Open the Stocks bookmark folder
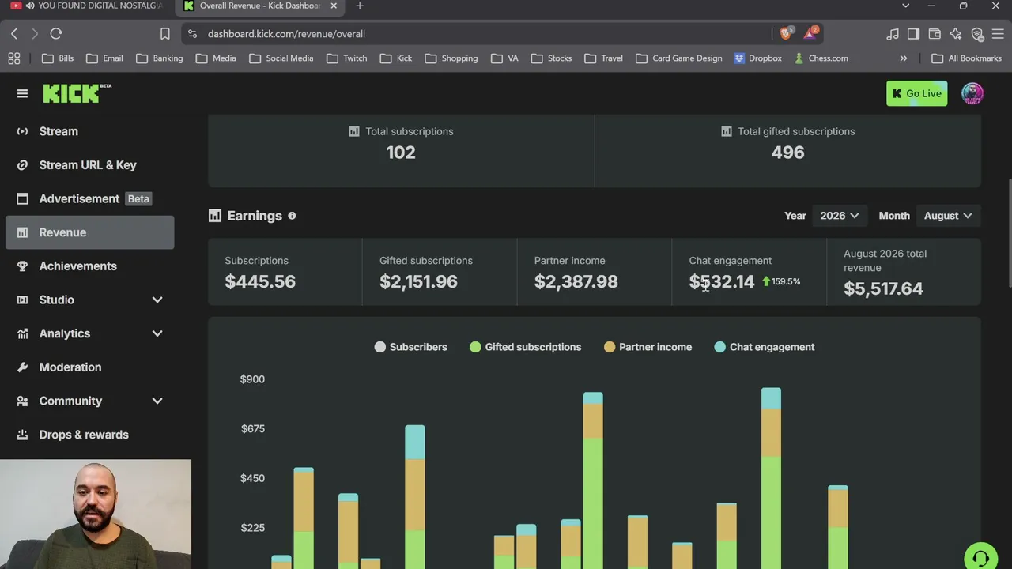This screenshot has width=1012, height=569. (551, 58)
